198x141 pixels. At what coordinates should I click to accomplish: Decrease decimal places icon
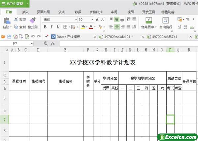[185, 27]
